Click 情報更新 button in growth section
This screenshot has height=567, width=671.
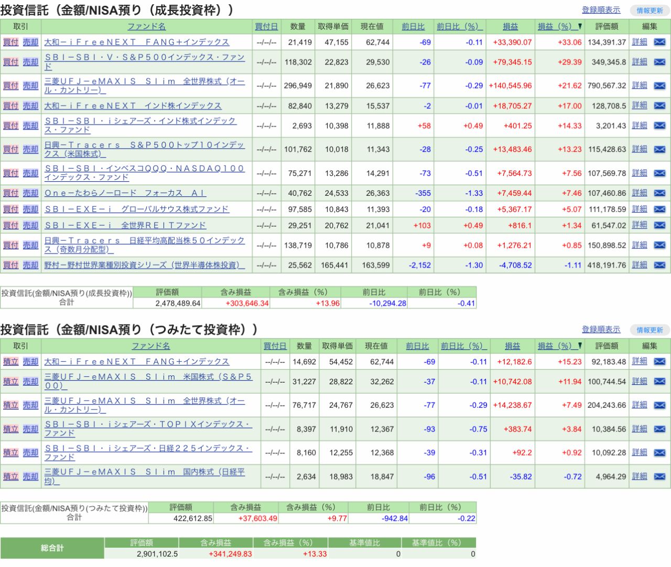pyautogui.click(x=650, y=10)
